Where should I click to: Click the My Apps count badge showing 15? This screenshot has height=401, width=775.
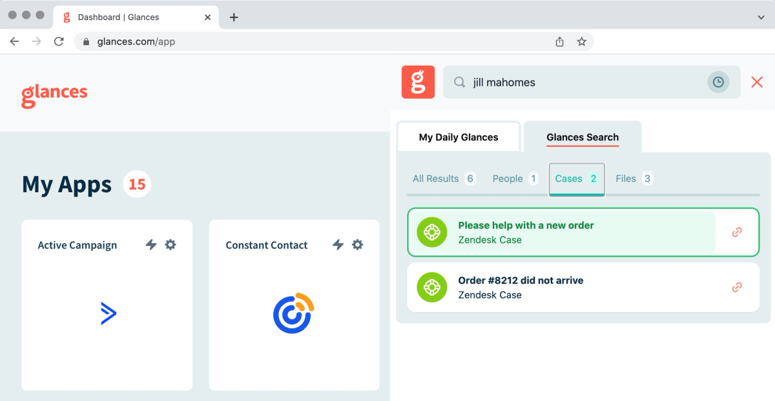click(x=137, y=184)
